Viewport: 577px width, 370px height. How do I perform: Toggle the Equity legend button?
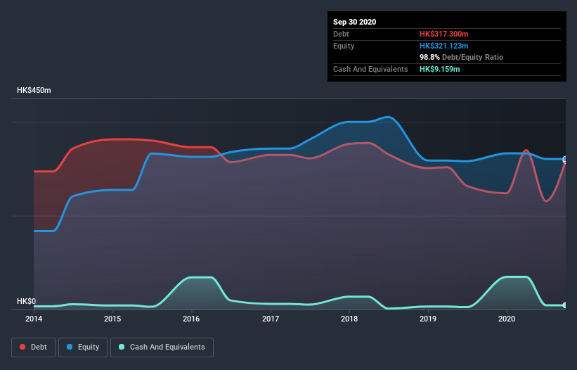pyautogui.click(x=83, y=347)
